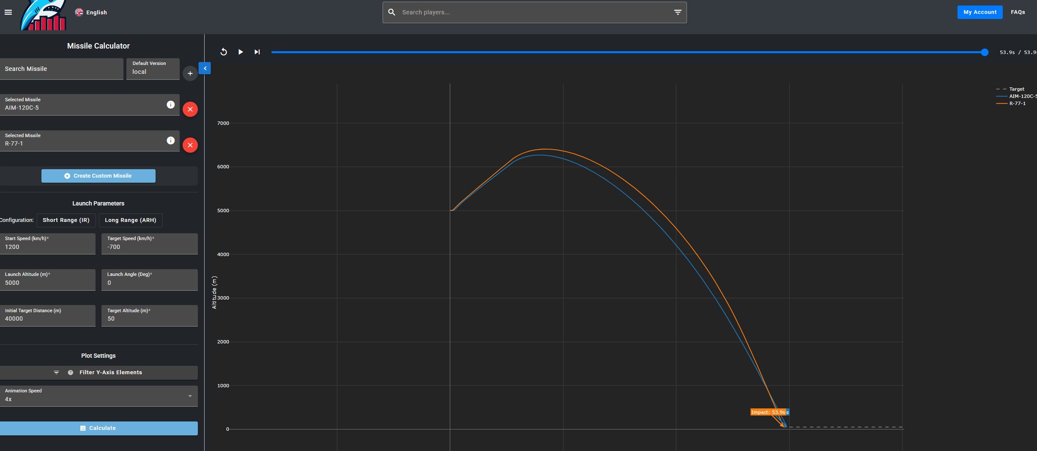Click the Impact: 53.9s label

pos(768,412)
